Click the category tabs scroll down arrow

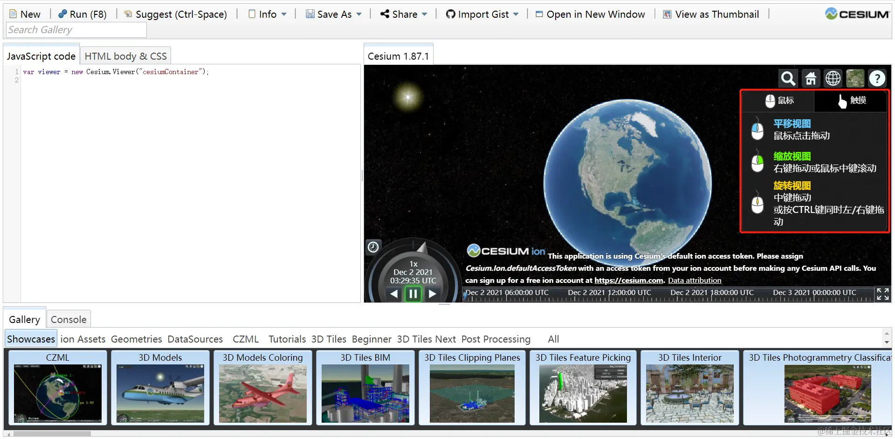point(887,343)
